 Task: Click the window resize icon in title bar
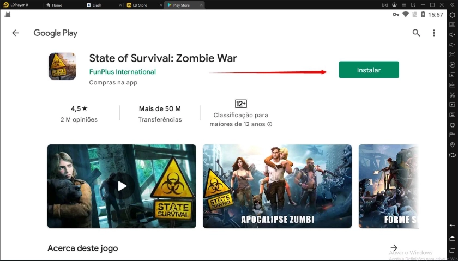pyautogui.click(x=413, y=5)
